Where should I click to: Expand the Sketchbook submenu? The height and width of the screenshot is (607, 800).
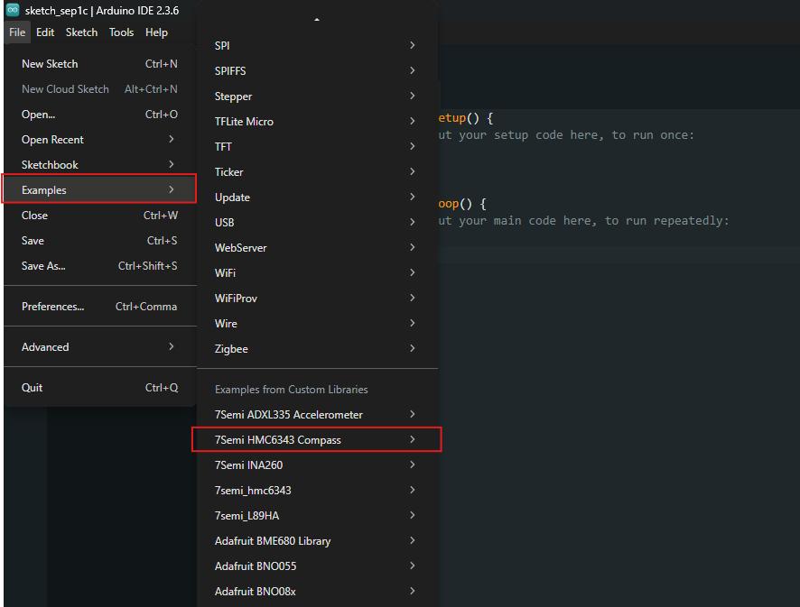point(99,165)
